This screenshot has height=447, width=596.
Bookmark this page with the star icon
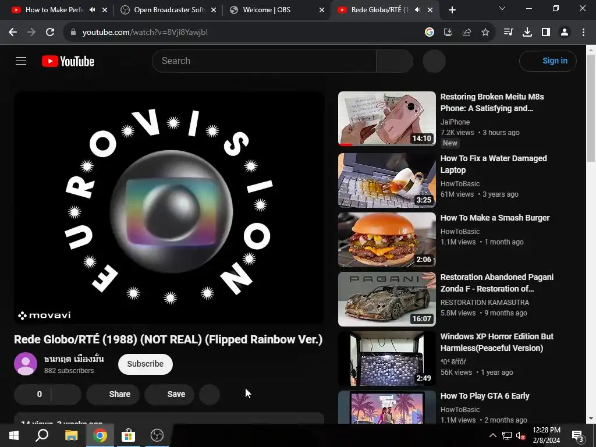point(485,33)
